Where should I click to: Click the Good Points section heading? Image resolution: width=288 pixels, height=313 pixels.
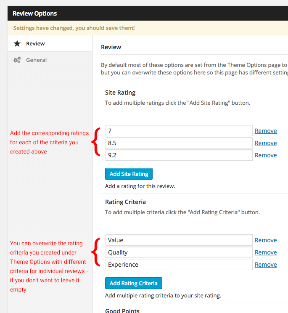click(x=122, y=310)
